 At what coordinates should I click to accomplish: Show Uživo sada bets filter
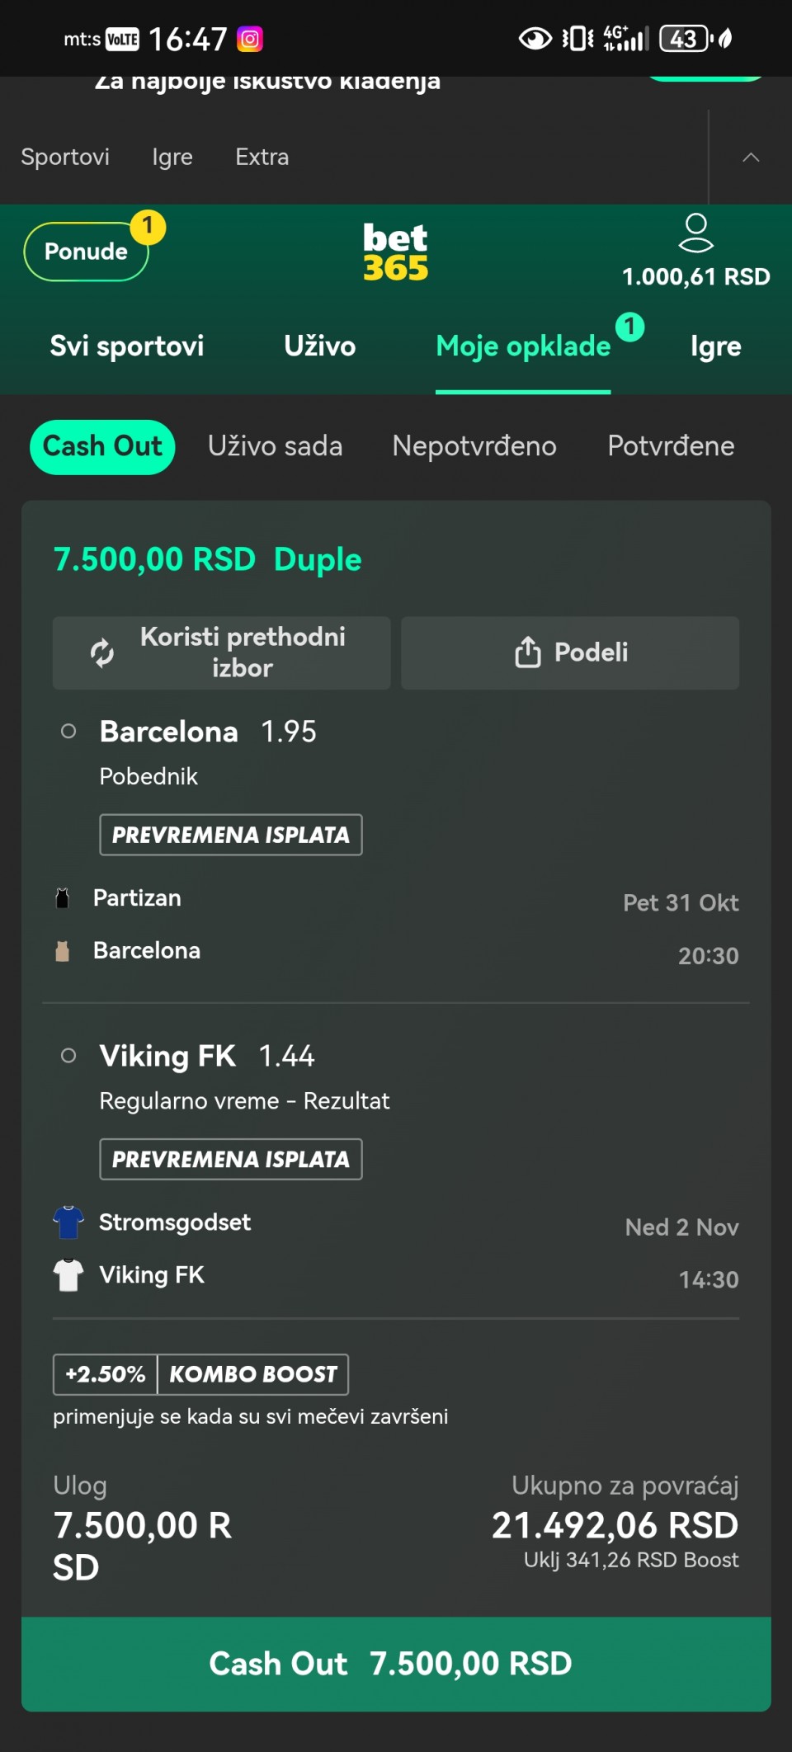[x=275, y=446]
